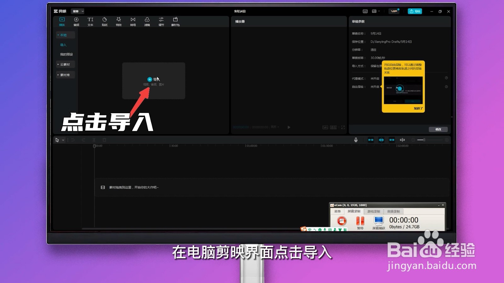Open the selection tool dropdown arrow
504x283 pixels.
tap(63, 140)
